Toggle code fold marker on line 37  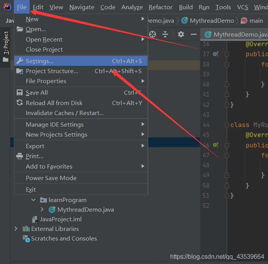click(x=227, y=55)
